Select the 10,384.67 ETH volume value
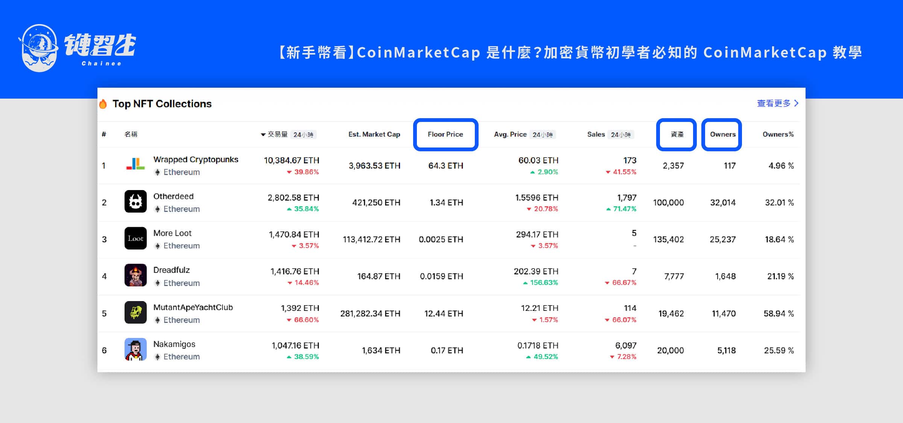This screenshot has width=903, height=423. 292,160
